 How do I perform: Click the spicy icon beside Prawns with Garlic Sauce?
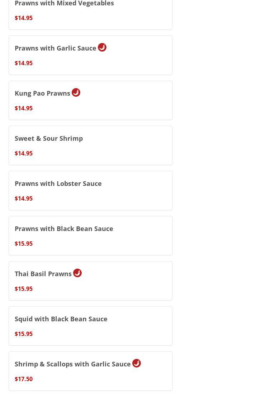click(x=102, y=47)
